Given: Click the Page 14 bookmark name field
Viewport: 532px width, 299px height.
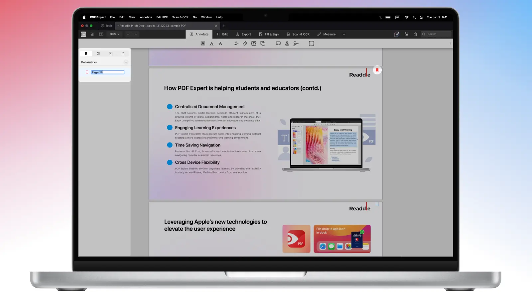Looking at the screenshot, I should [107, 72].
